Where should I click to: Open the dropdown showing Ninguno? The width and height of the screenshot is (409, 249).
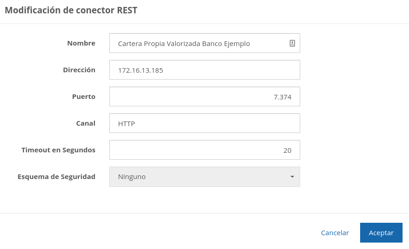point(204,177)
